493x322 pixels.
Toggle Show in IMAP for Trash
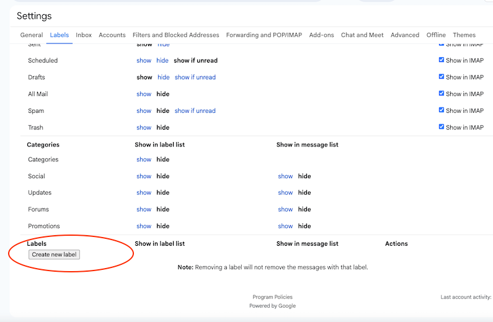(442, 127)
